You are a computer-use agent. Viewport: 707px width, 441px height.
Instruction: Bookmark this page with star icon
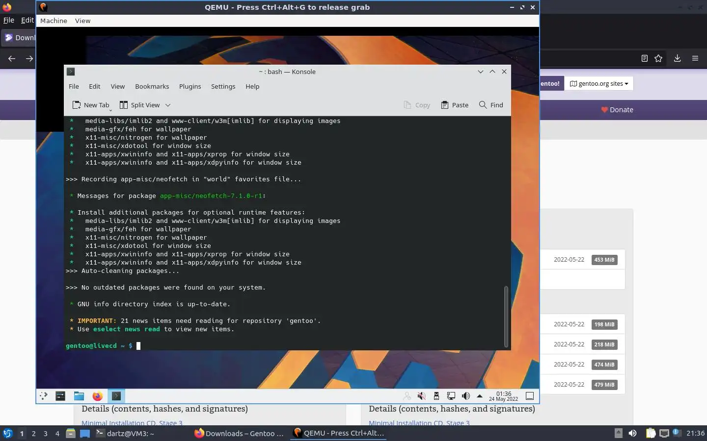tap(658, 58)
